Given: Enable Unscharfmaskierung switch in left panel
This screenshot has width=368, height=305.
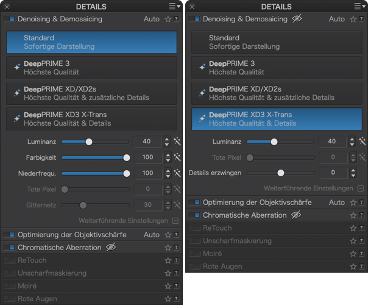Looking at the screenshot, I should point(9,273).
